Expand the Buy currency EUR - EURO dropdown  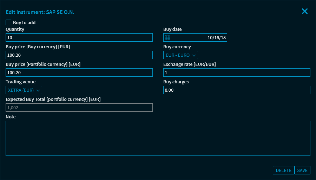pos(180,55)
